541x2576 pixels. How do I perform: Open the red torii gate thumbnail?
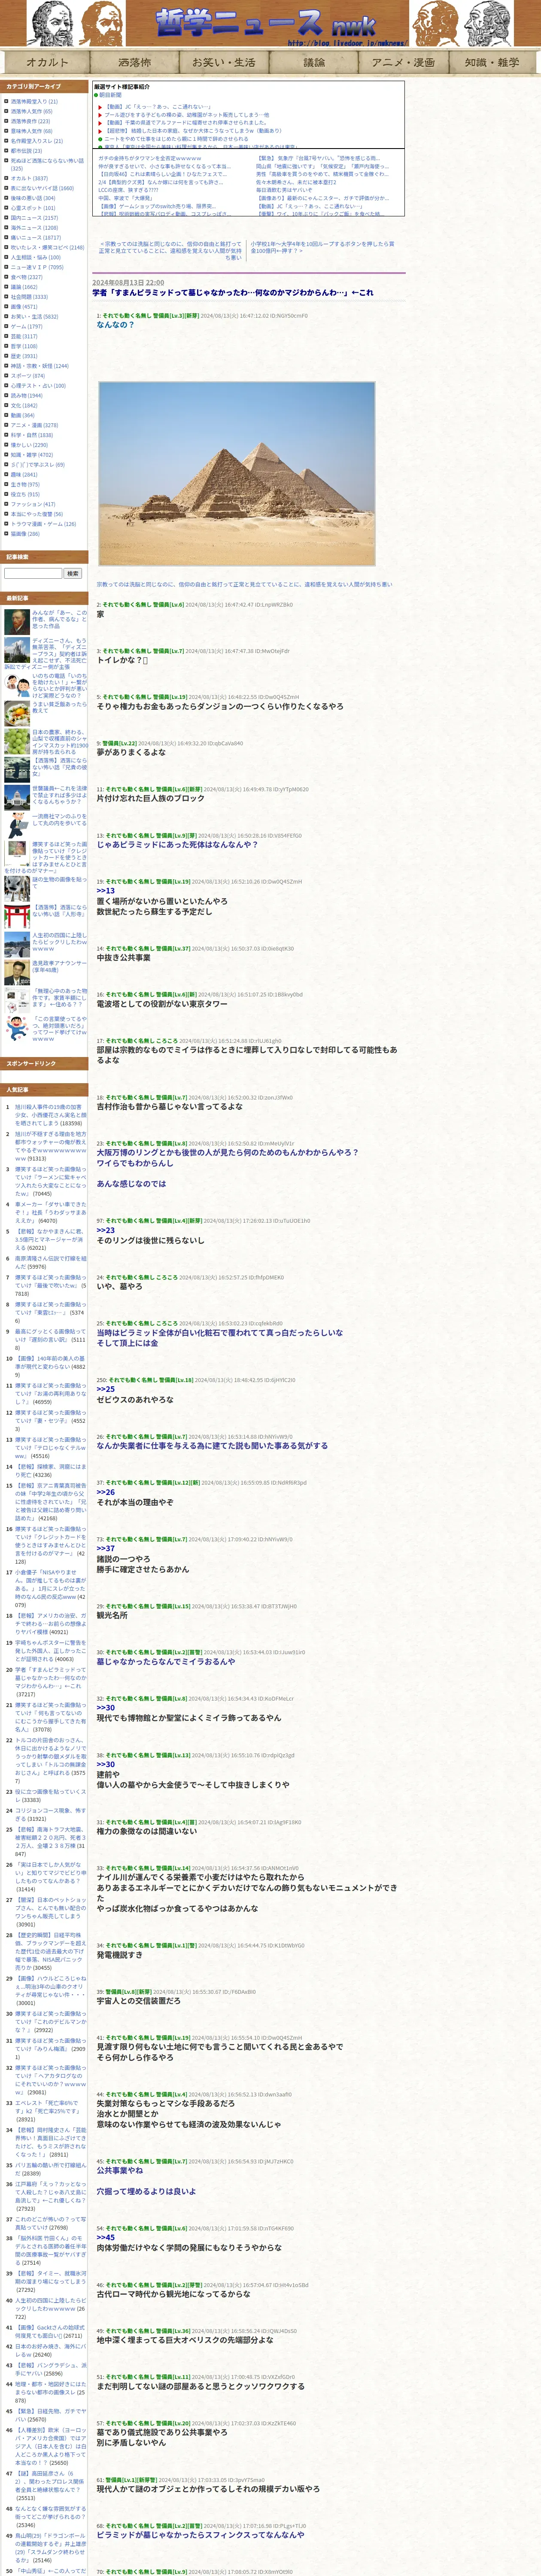[x=17, y=916]
